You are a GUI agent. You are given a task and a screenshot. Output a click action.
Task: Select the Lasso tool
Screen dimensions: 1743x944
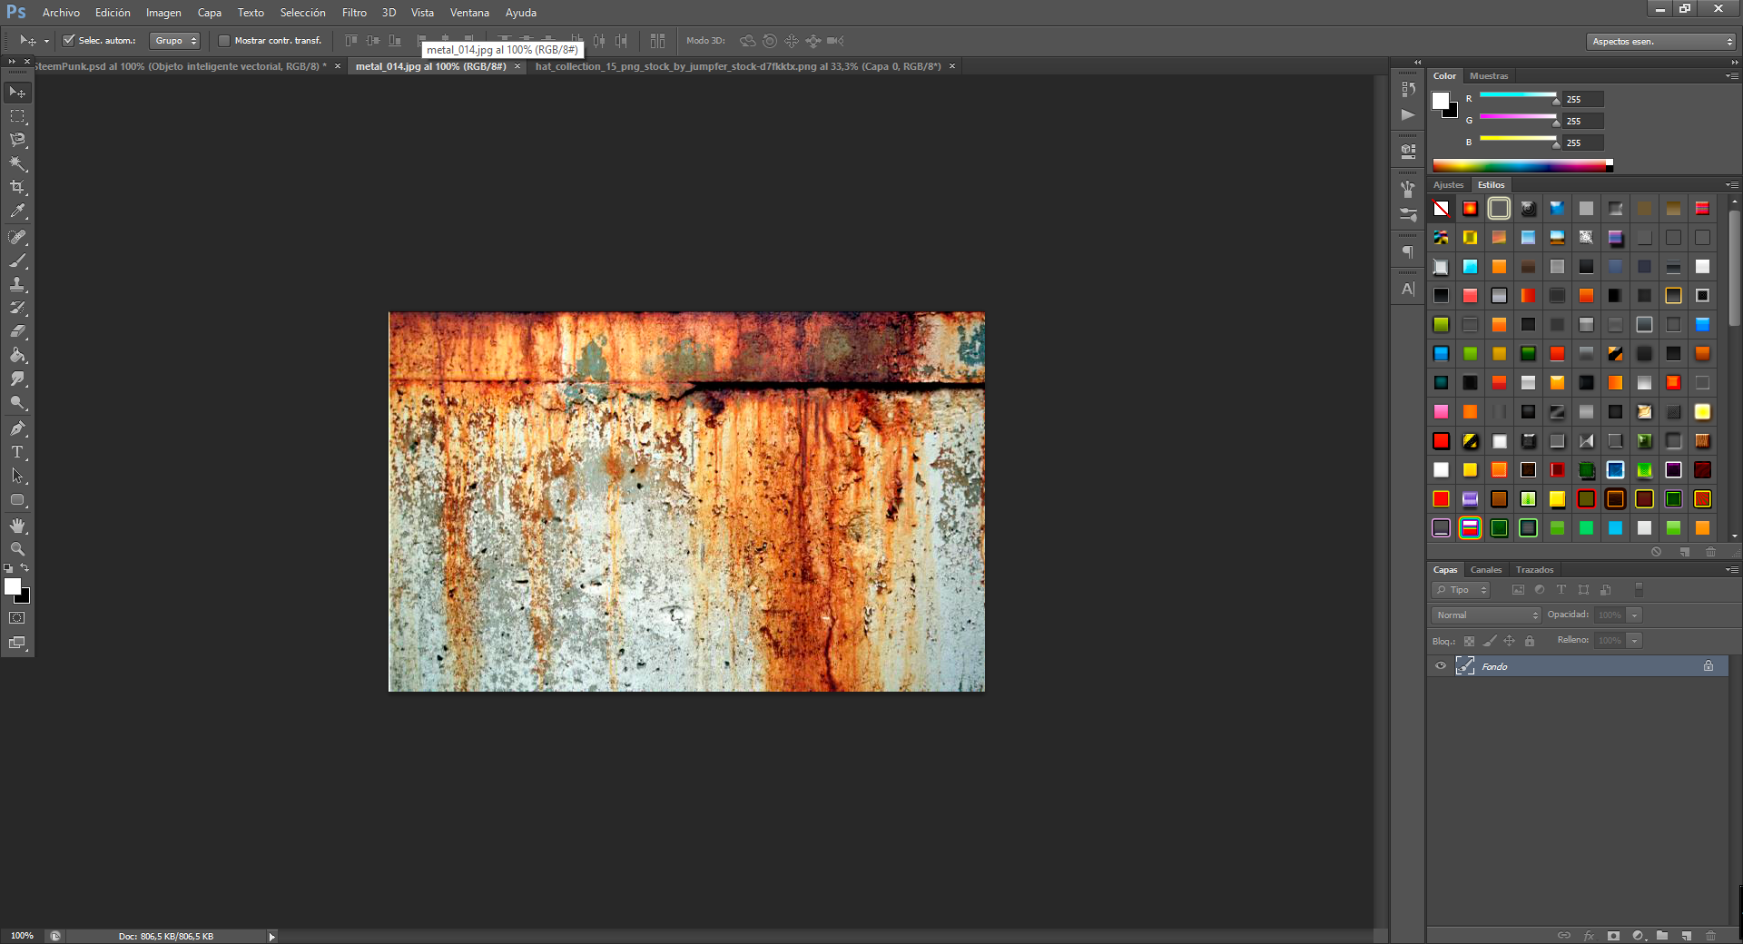[x=17, y=140]
